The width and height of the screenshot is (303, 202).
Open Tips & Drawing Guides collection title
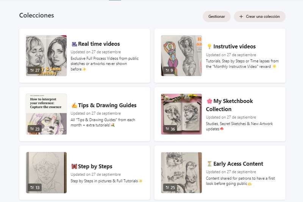[x=107, y=105]
